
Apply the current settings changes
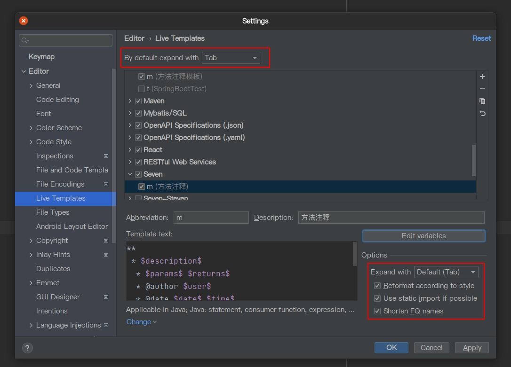pos(472,348)
